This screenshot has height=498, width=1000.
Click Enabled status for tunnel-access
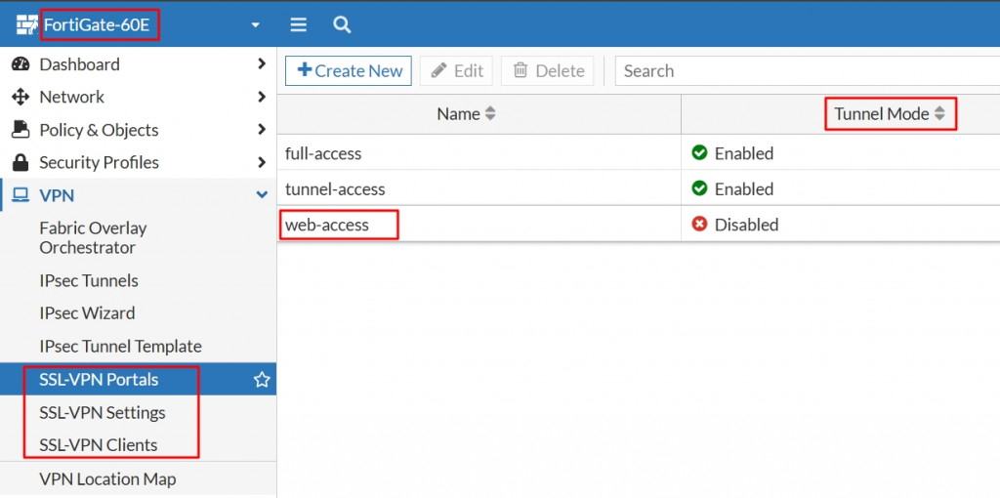tap(743, 188)
